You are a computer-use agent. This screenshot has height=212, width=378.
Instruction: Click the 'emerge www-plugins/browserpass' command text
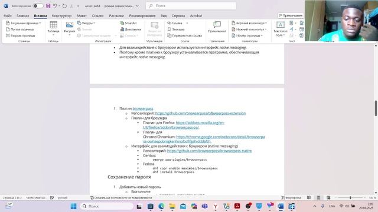[180, 160]
